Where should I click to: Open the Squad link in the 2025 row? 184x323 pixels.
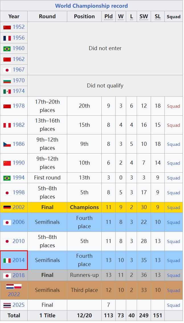click(x=173, y=305)
